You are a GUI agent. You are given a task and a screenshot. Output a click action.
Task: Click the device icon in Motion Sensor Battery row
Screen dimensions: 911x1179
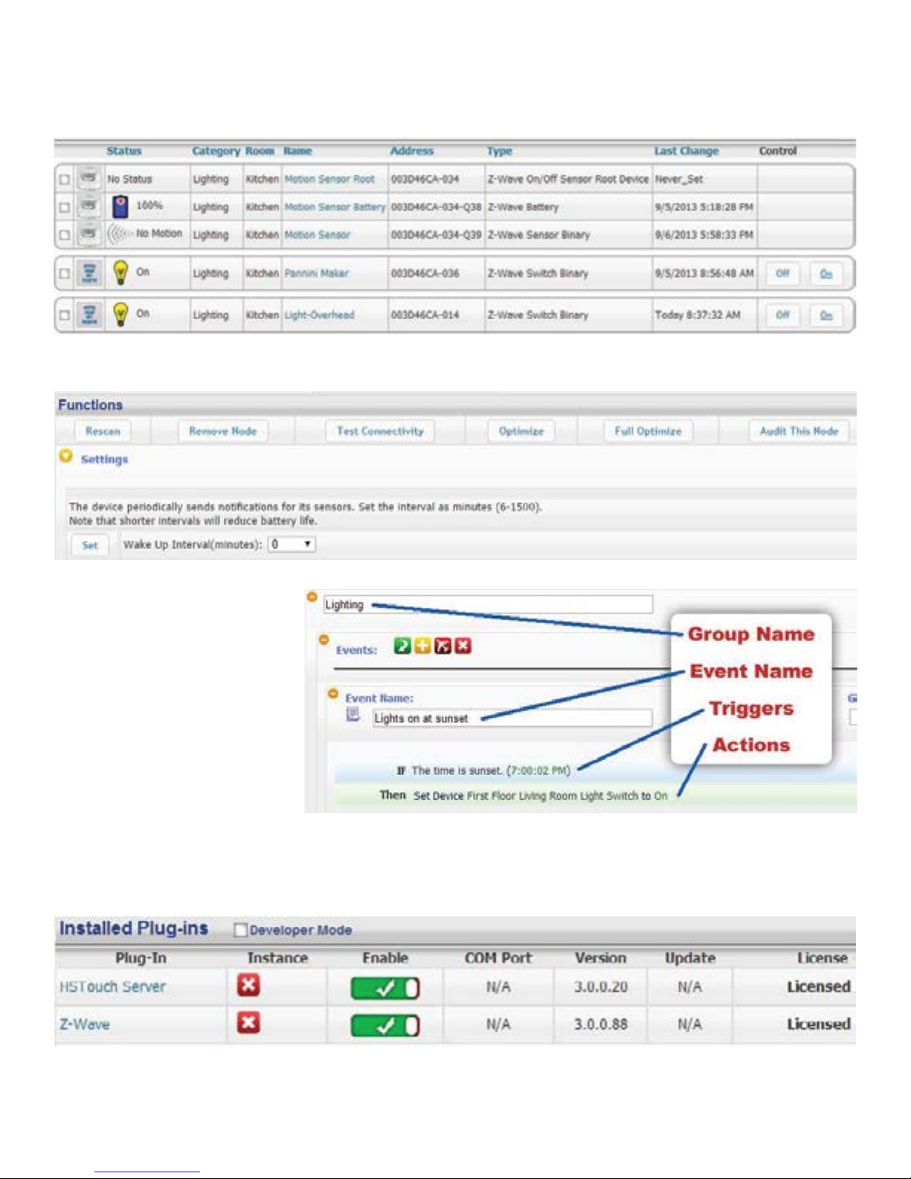point(88,206)
